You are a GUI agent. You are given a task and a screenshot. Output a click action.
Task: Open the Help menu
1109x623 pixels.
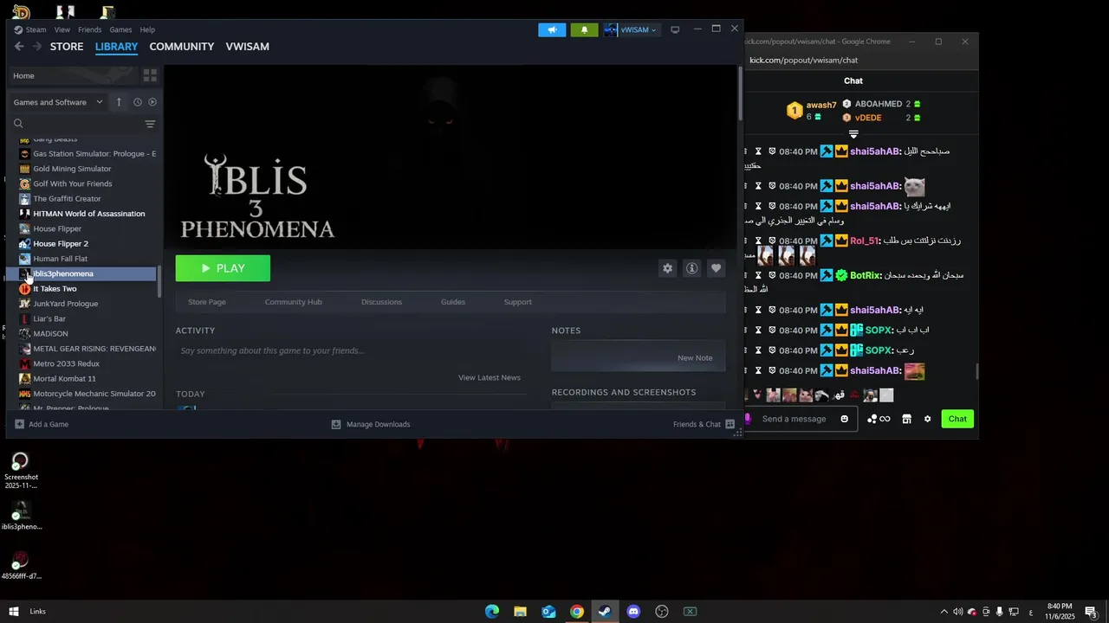pyautogui.click(x=147, y=29)
